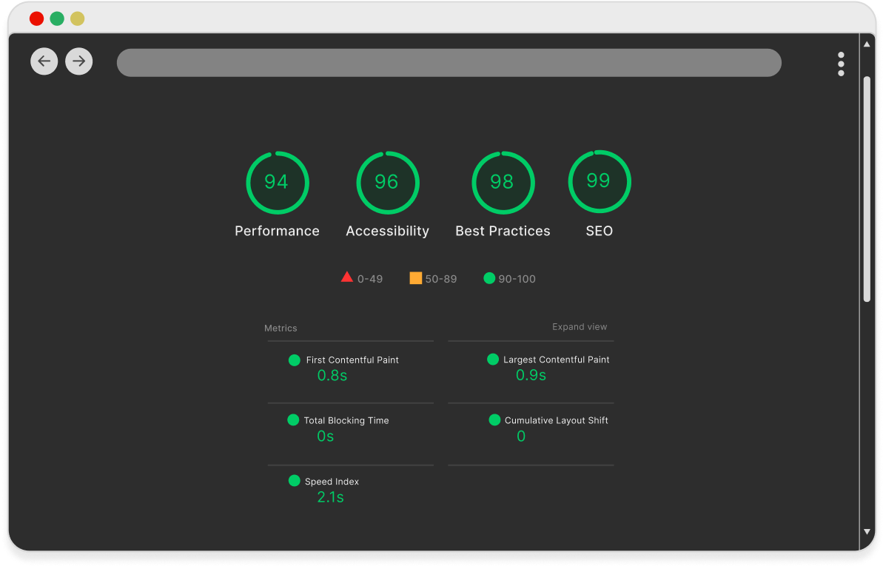Click the green circle 90-100 legend icon
Screen dimensions: 883x566
click(x=488, y=278)
